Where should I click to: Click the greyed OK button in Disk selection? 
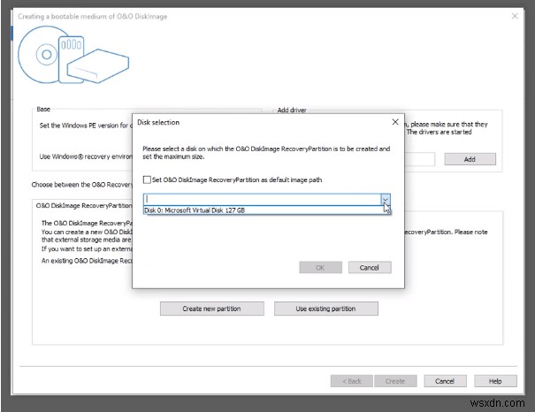pos(320,267)
